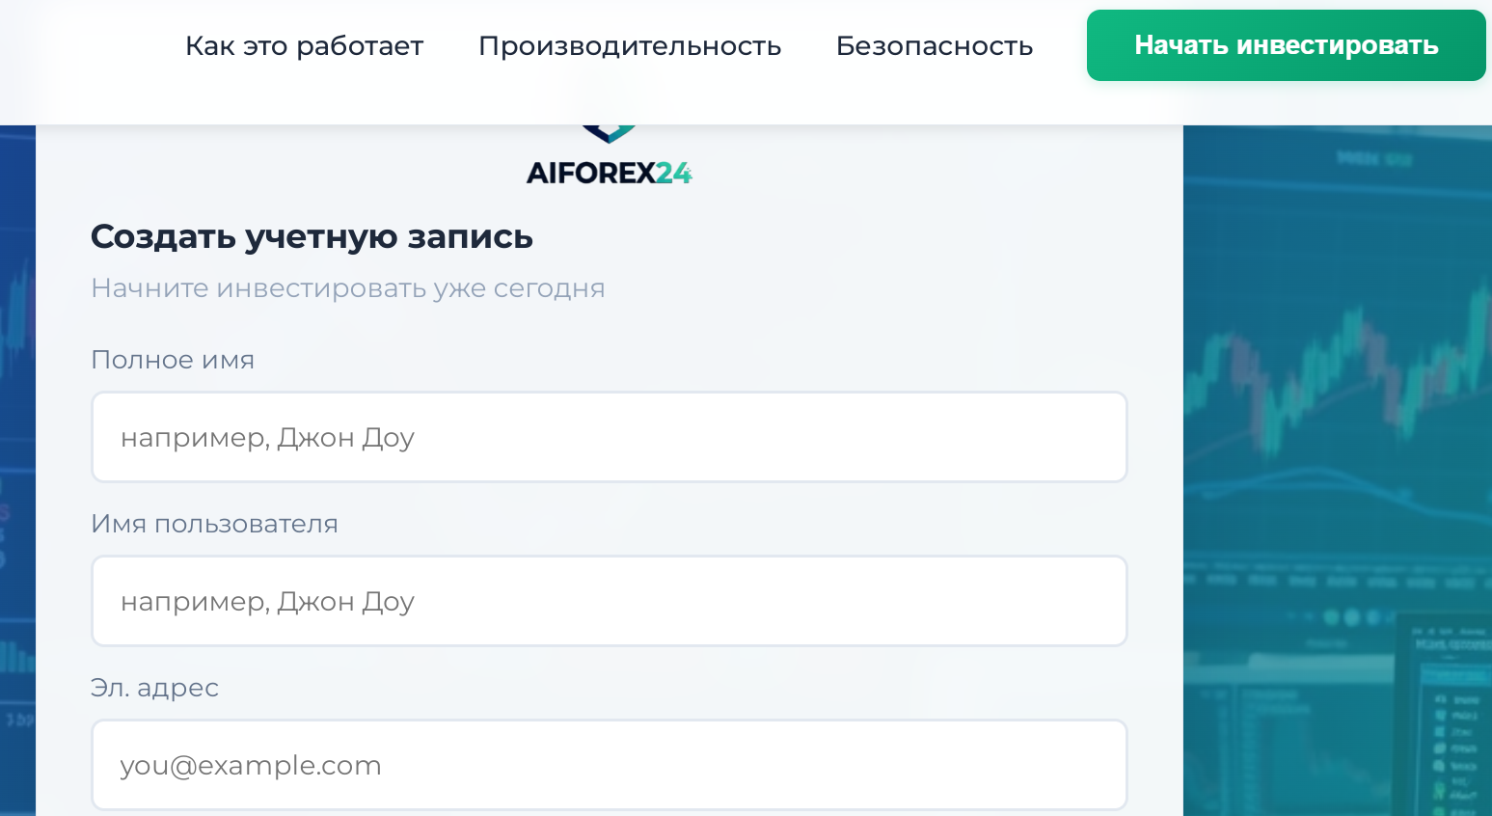Click the "Полное имя" field label

tap(173, 360)
